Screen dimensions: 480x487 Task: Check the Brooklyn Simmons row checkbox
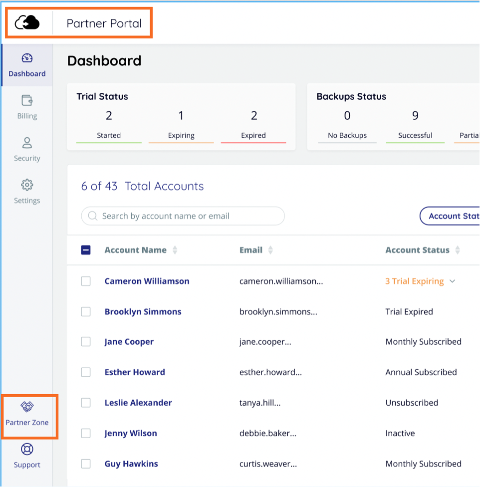86,311
